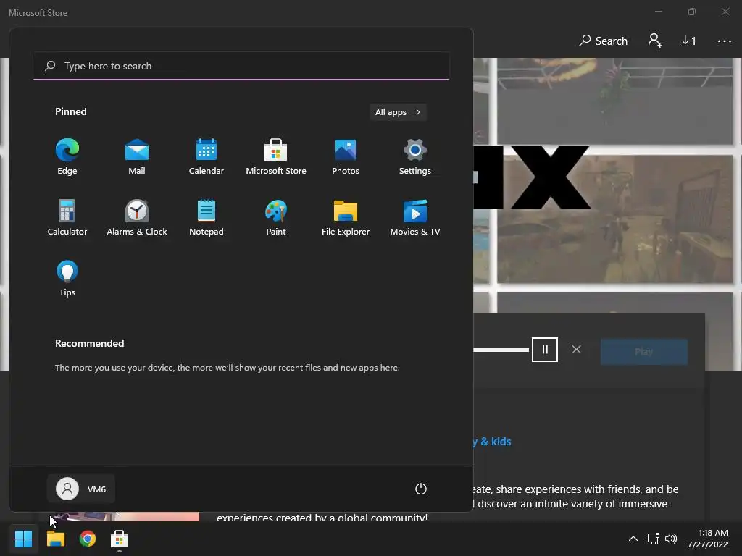Image resolution: width=742 pixels, height=556 pixels.
Task: View Store downloads and updates
Action: coord(688,41)
